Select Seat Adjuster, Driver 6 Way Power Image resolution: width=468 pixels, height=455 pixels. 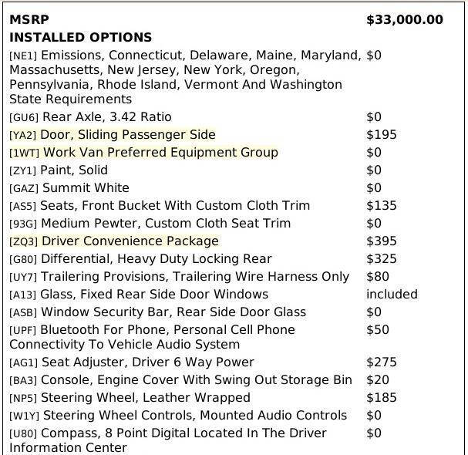coord(148,362)
